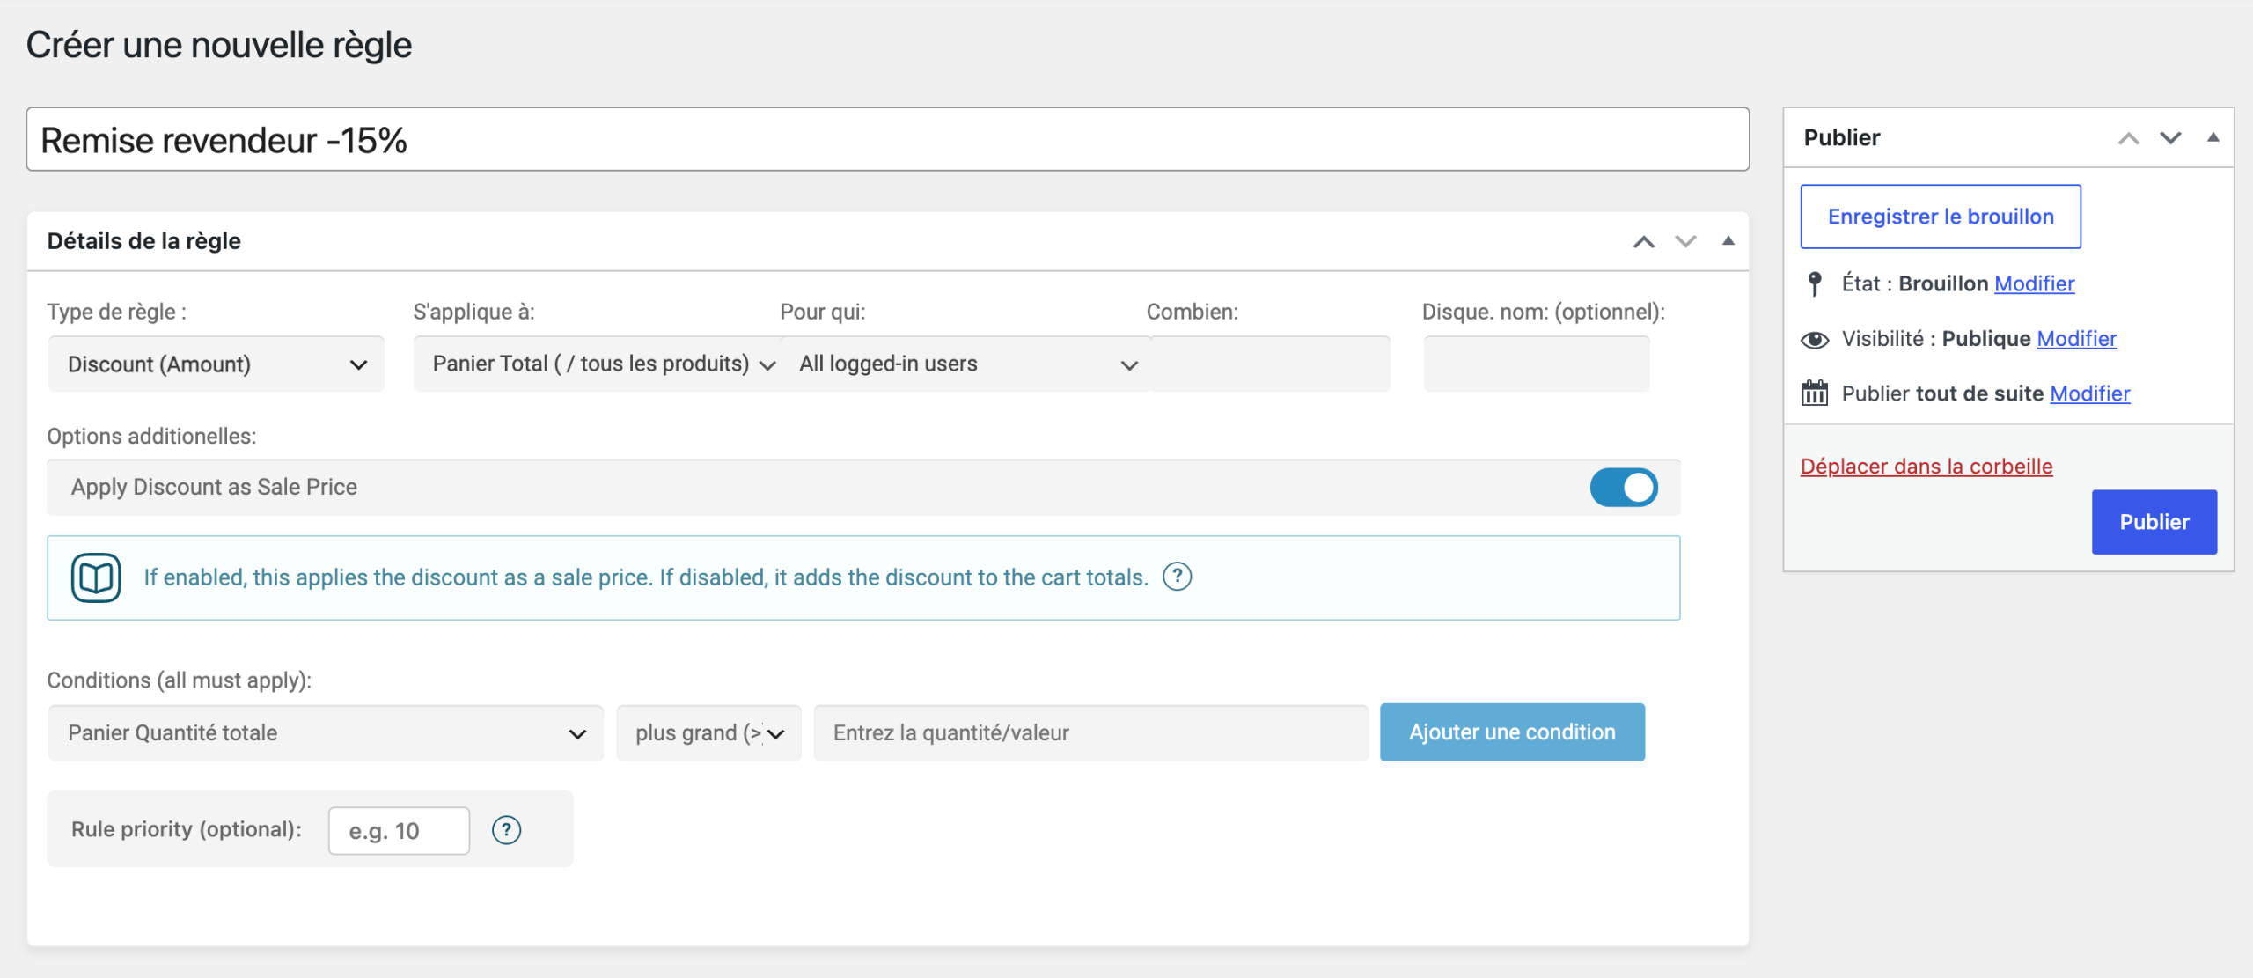Open the Pour qui dropdown
The height and width of the screenshot is (978, 2253).
click(x=965, y=364)
